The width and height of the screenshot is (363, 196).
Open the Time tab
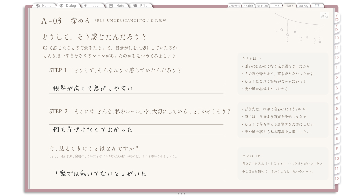point(276,6)
